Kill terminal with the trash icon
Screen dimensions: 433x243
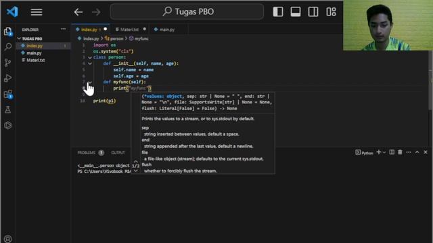coord(400,152)
